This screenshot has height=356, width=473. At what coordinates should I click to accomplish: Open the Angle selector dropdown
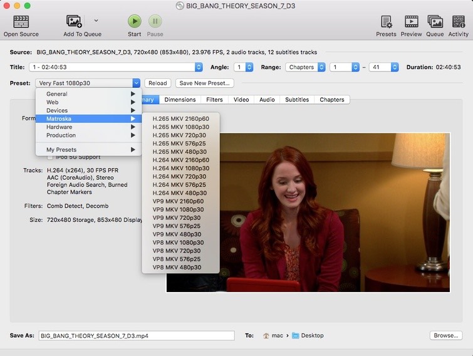(244, 67)
